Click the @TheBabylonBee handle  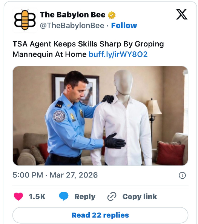pos(72,26)
